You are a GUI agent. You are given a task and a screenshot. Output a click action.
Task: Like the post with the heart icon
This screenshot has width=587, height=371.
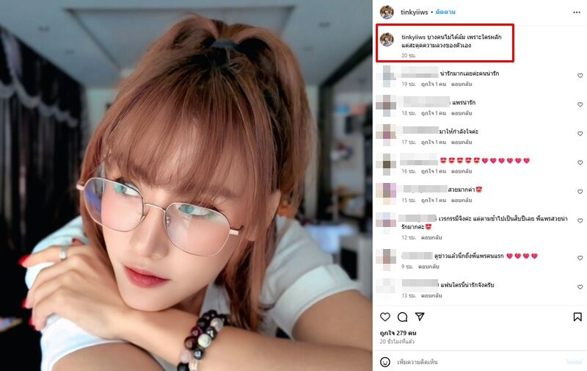(x=384, y=317)
